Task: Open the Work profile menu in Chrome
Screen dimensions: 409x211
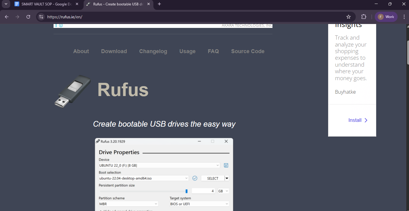Action: 386,17
